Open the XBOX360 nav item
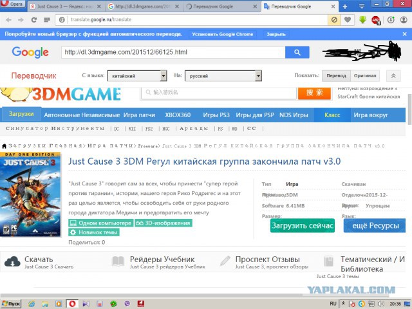 178,115
